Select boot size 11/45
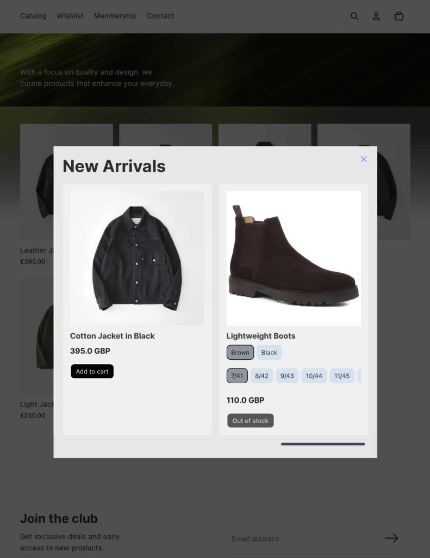430x558 pixels. 342,376
